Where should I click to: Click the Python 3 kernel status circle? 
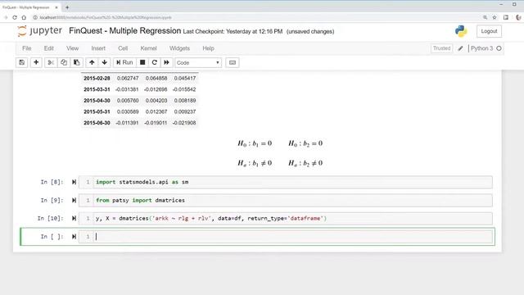click(499, 48)
